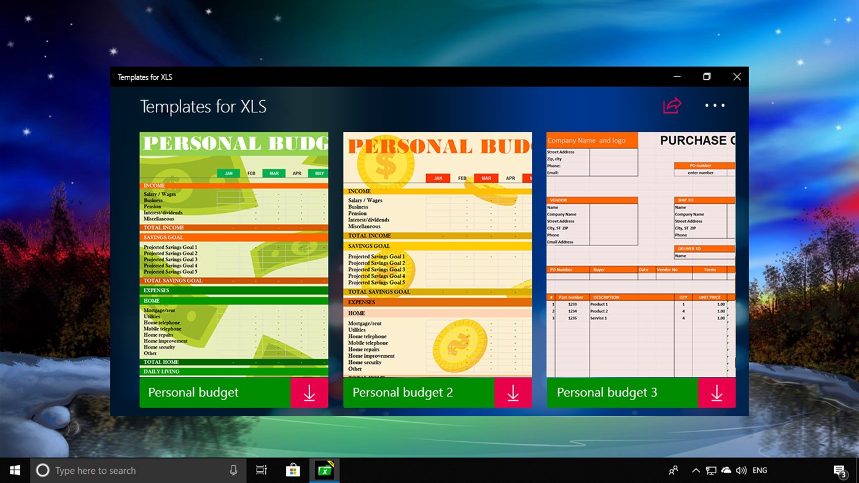Open Action Center from the system tray
Viewport: 859px width, 483px height.
[x=840, y=470]
